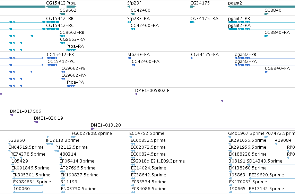Select EST FGC027B08.3prime label
The image size is (295, 194).
point(92,133)
